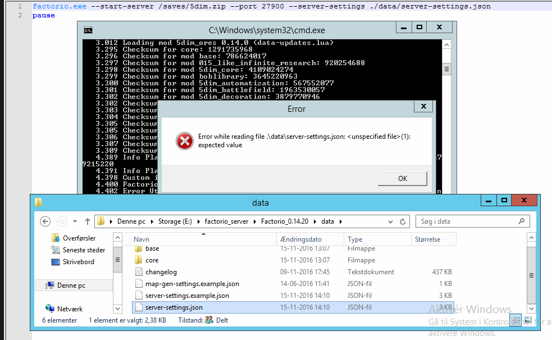Click 'Delt' shared status icon
Viewport: 552px width, 340px height.
[209, 320]
